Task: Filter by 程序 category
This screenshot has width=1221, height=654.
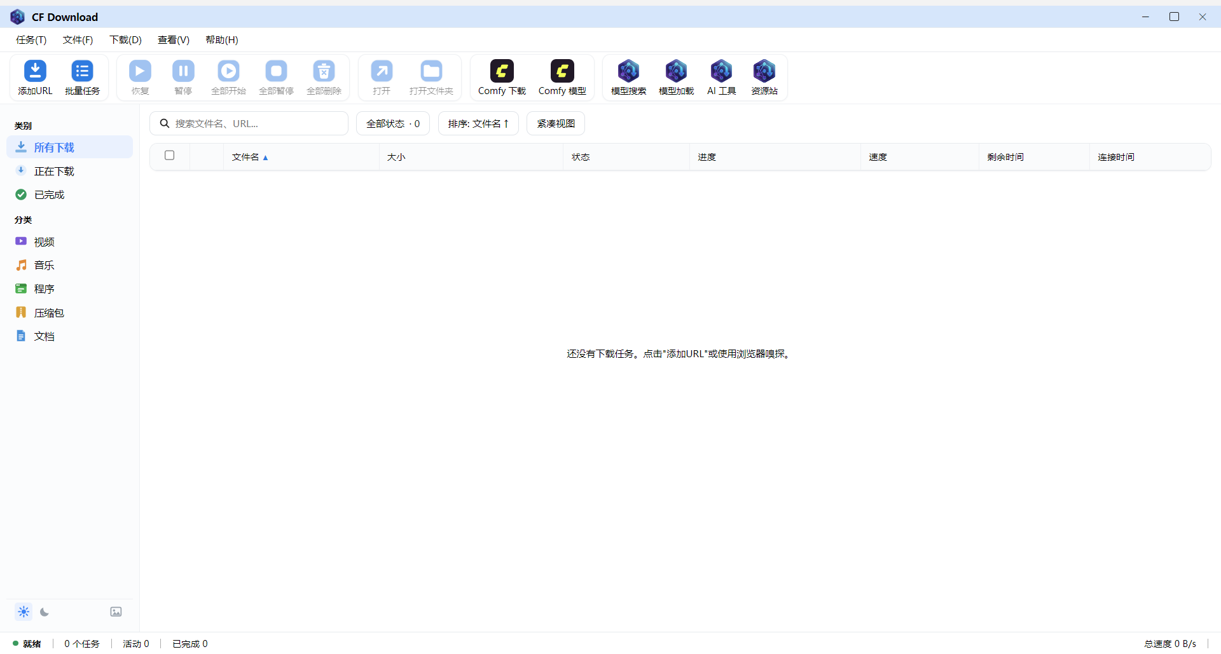Action: click(x=70, y=289)
